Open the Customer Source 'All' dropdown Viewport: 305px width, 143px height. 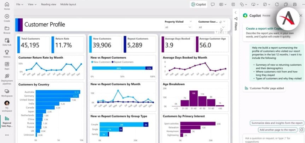[212, 27]
